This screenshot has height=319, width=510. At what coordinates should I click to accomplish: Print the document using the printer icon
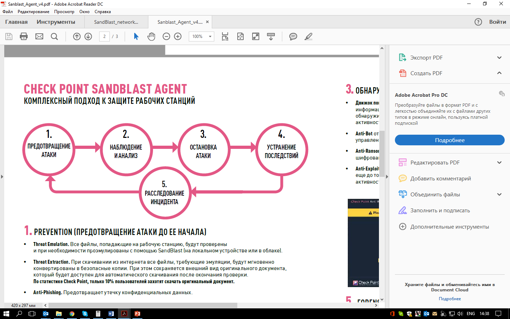24,37
